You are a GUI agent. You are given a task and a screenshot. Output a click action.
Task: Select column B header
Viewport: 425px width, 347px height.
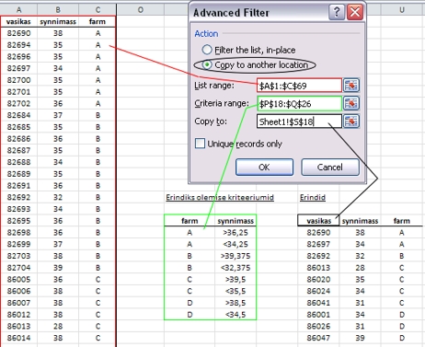coord(58,10)
